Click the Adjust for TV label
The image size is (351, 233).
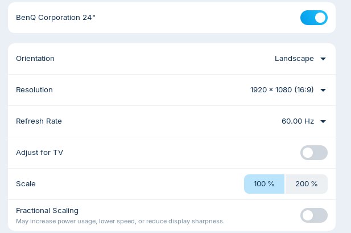coord(39,153)
